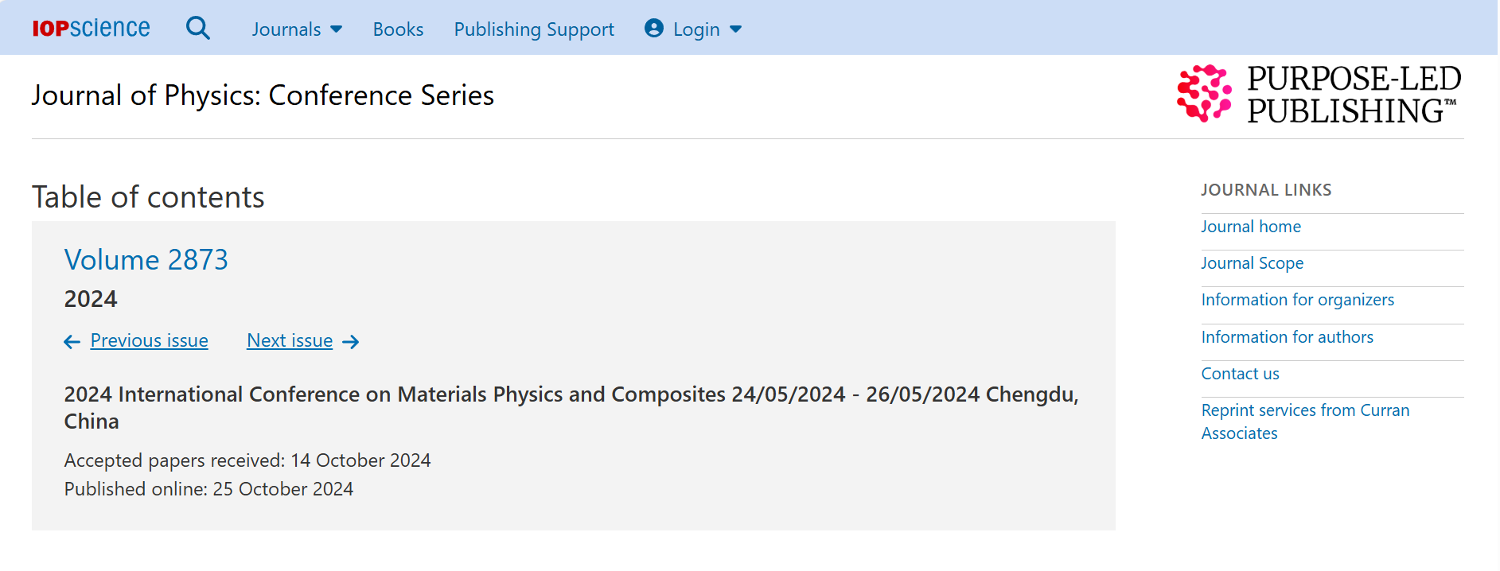Screen dimensions: 1500x571
Task: Open the Journals menu
Action: pyautogui.click(x=286, y=29)
